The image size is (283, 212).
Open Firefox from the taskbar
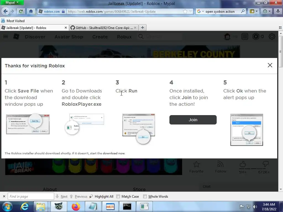pyautogui.click(x=76, y=206)
